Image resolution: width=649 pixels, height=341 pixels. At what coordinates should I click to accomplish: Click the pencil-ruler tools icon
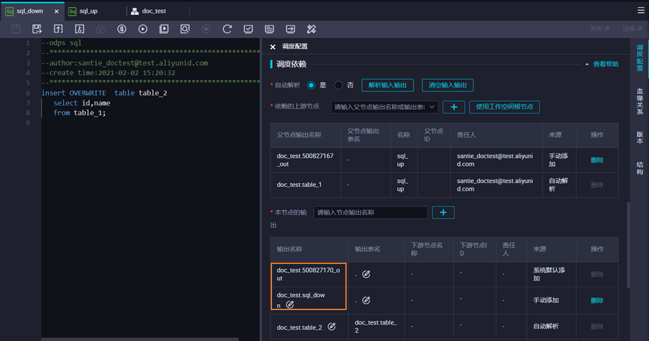(311, 29)
